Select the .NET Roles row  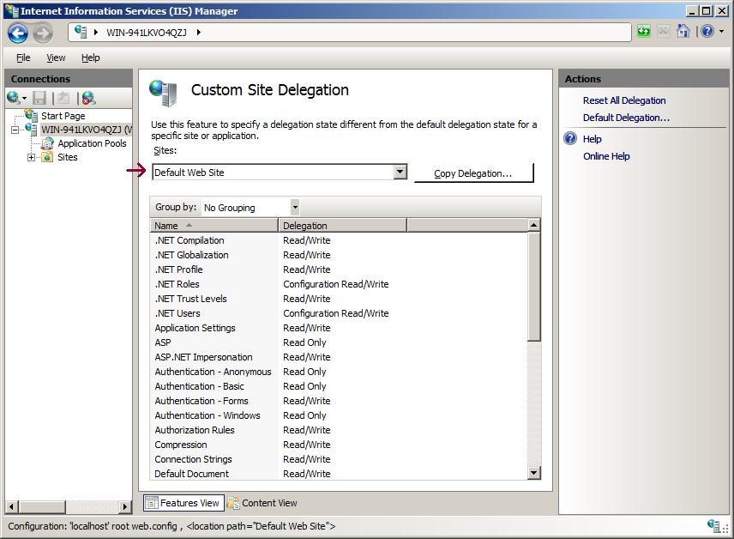339,284
